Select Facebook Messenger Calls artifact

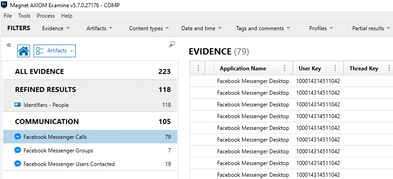pyautogui.click(x=90, y=136)
